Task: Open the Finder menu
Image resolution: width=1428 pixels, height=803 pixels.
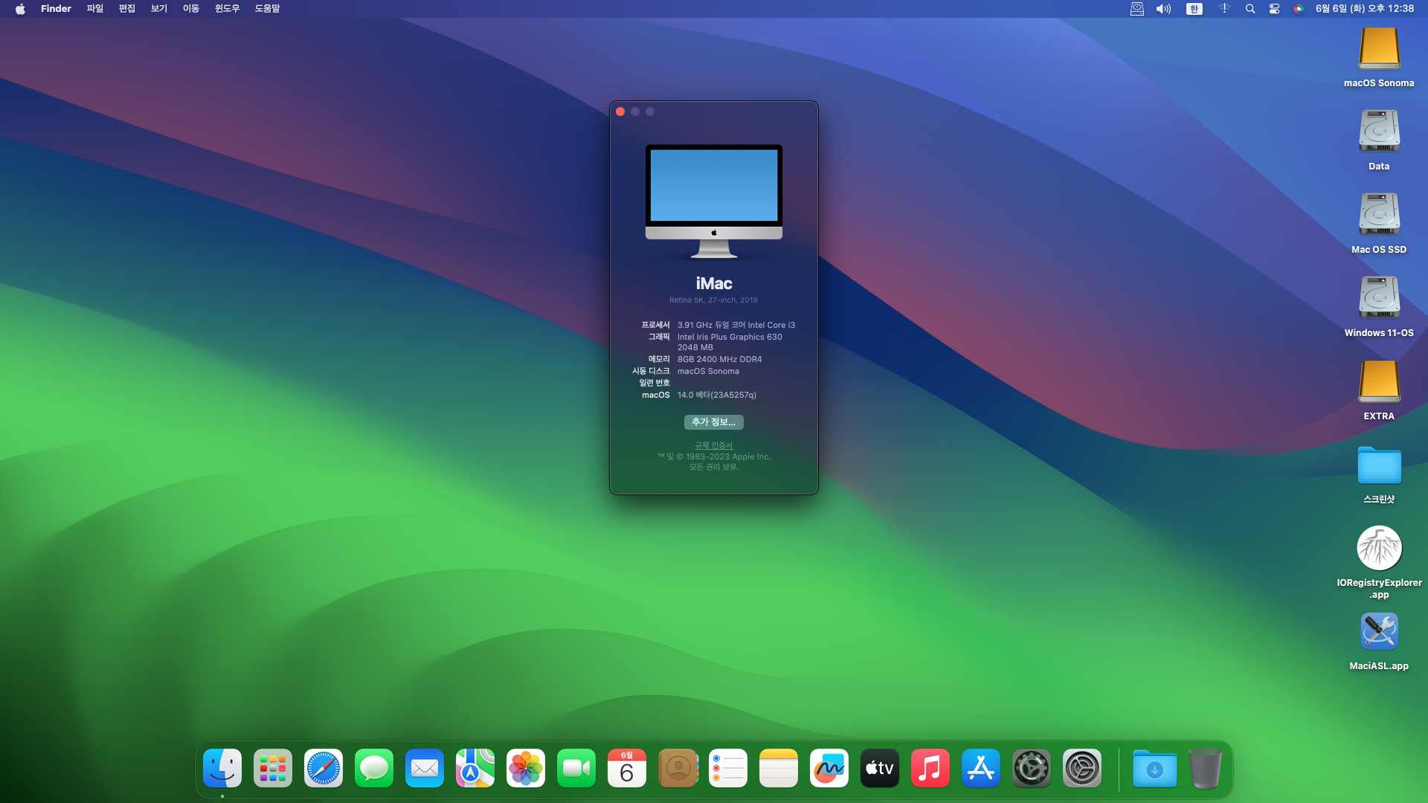Action: point(56,9)
